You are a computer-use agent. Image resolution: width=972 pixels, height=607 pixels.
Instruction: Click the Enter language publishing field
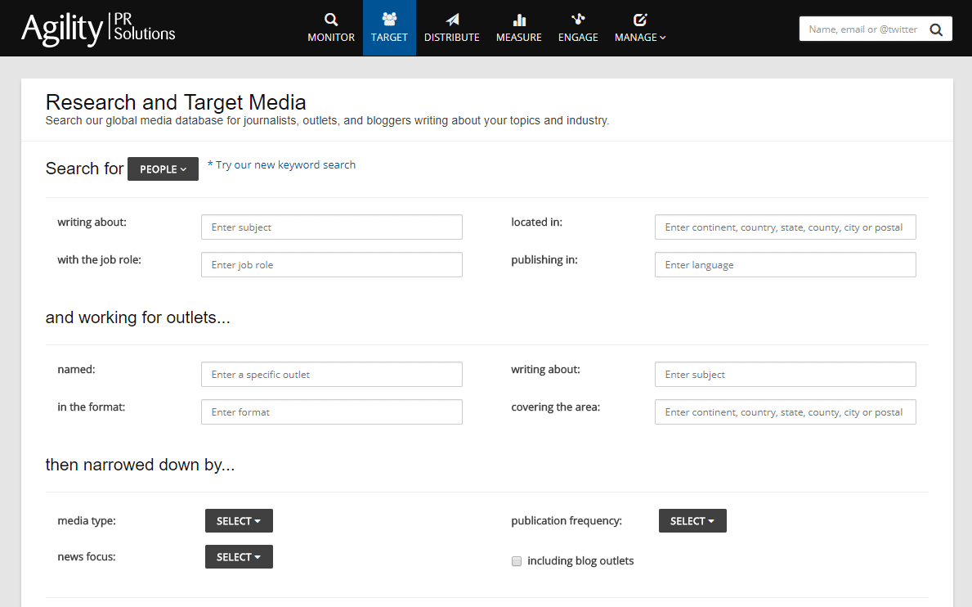click(784, 264)
